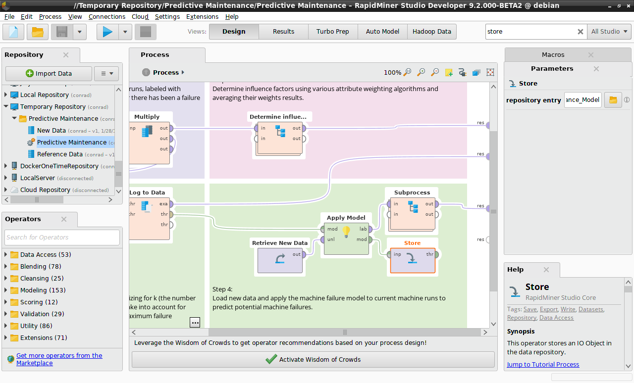
Task: Open repository browser folder in Parameters
Action: (613, 100)
